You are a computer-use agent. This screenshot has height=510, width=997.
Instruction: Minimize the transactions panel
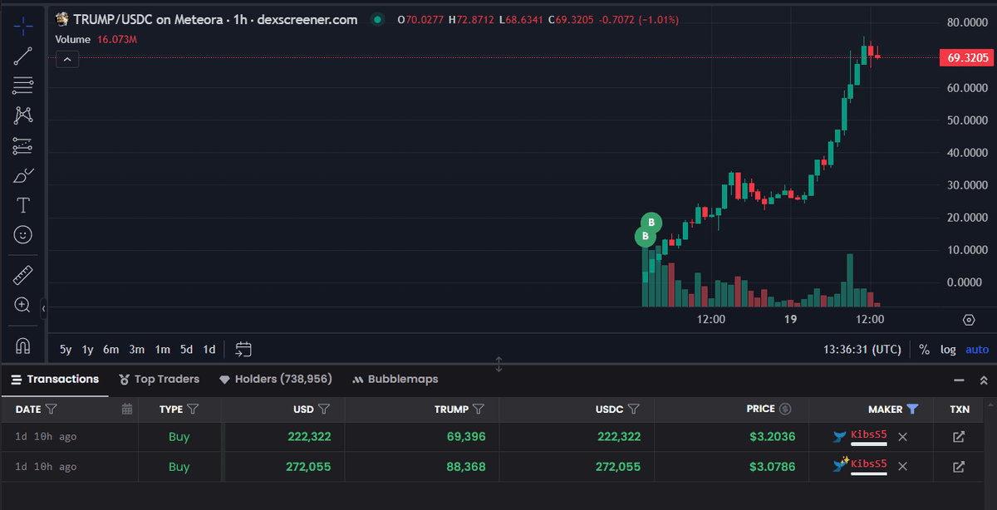(960, 380)
